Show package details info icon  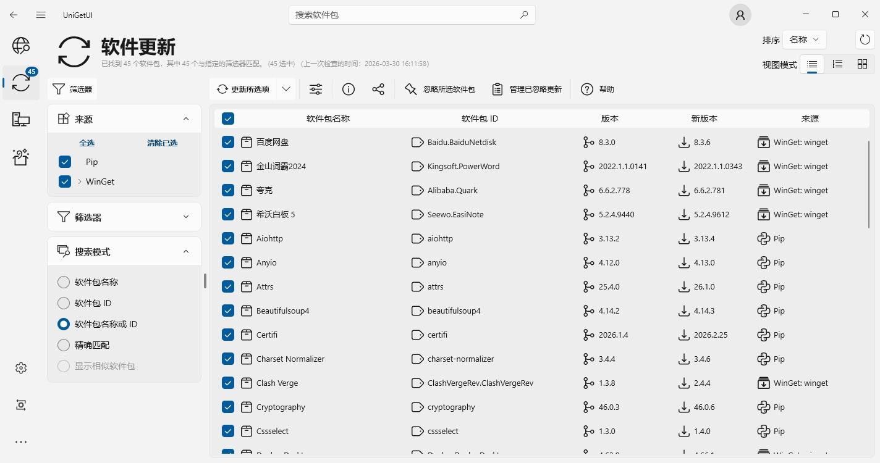click(x=349, y=90)
